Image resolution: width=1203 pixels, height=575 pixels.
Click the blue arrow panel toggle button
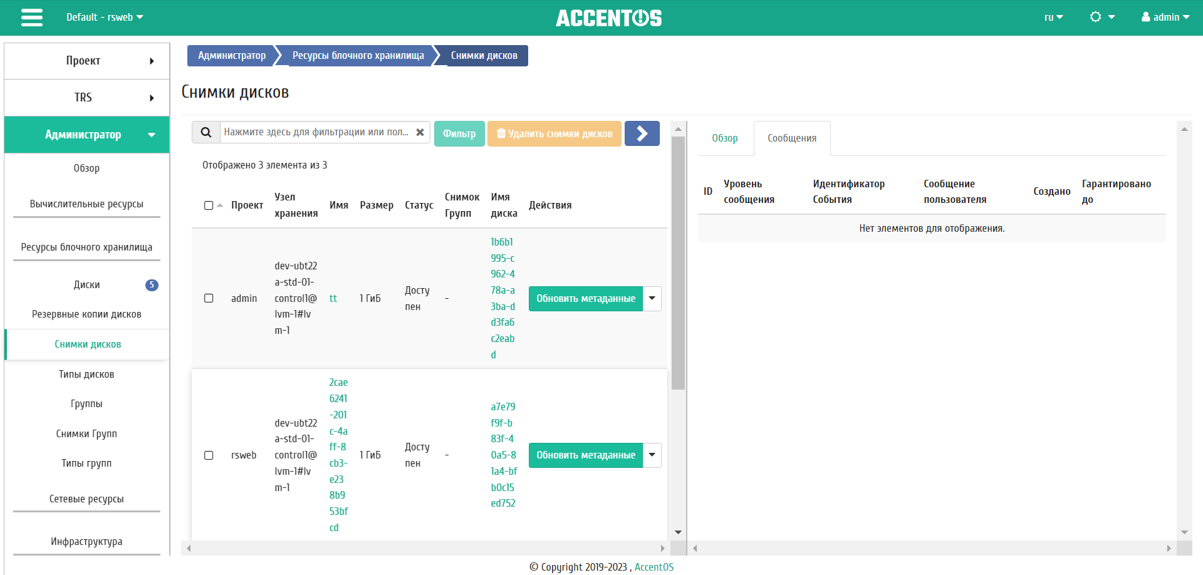(x=642, y=133)
